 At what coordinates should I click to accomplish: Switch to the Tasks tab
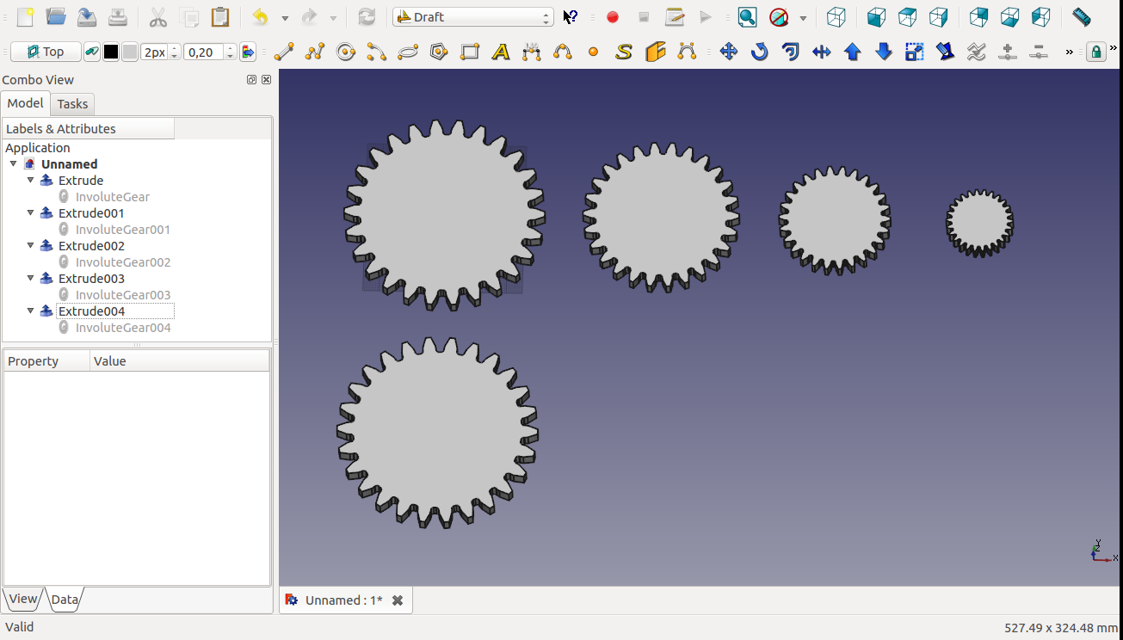coord(72,104)
